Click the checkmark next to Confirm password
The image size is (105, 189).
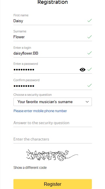[x=90, y=85]
